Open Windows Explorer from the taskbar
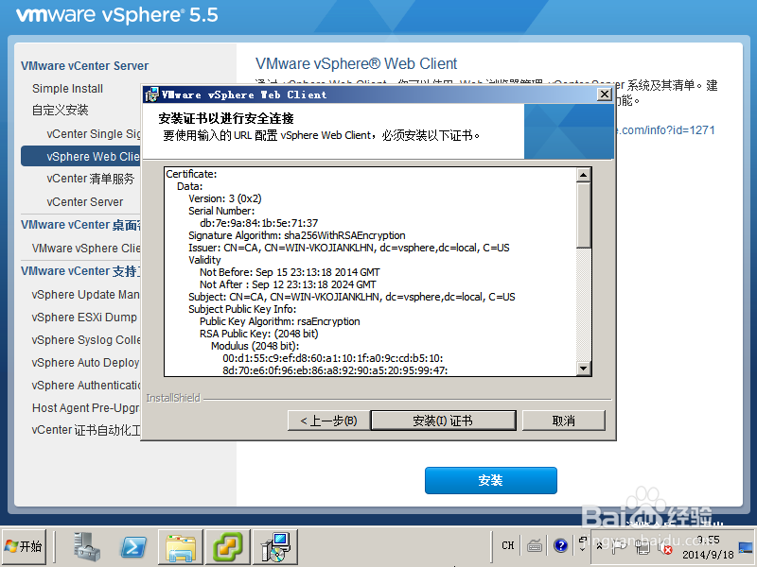This screenshot has width=757, height=567. click(x=180, y=546)
